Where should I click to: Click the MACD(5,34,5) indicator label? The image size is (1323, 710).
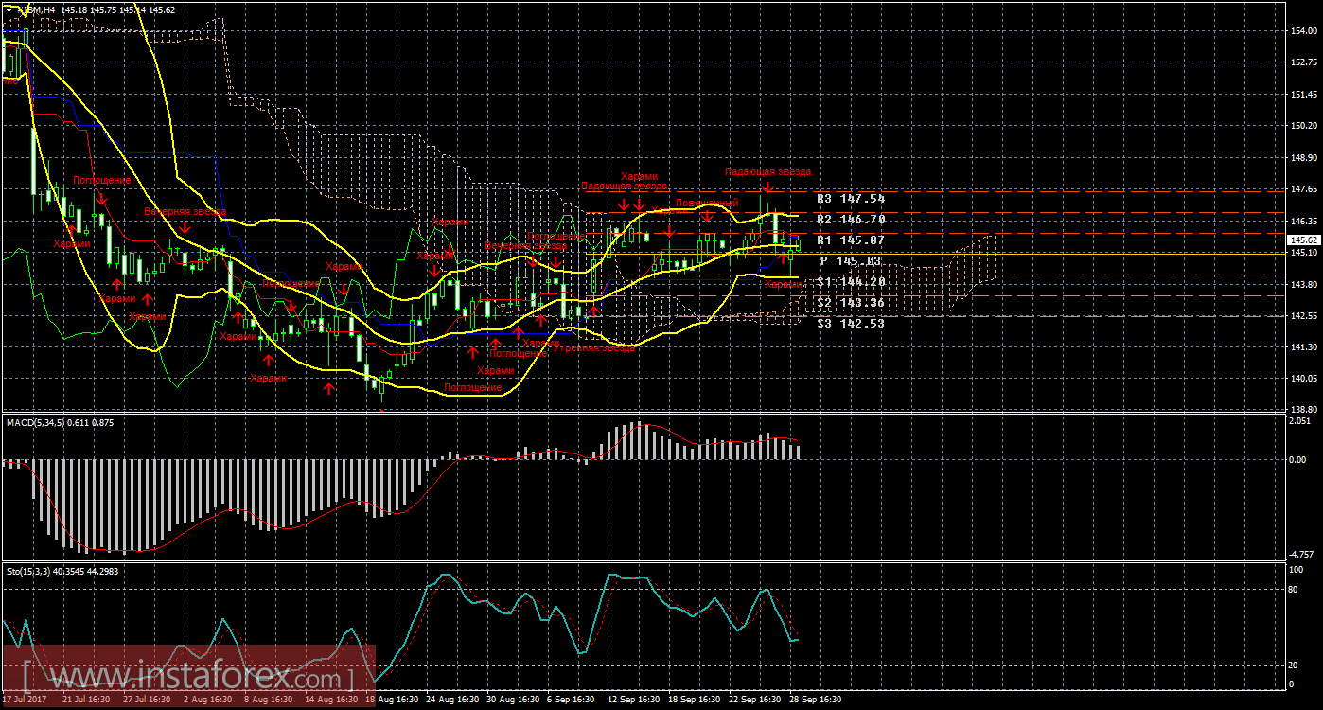pos(60,422)
